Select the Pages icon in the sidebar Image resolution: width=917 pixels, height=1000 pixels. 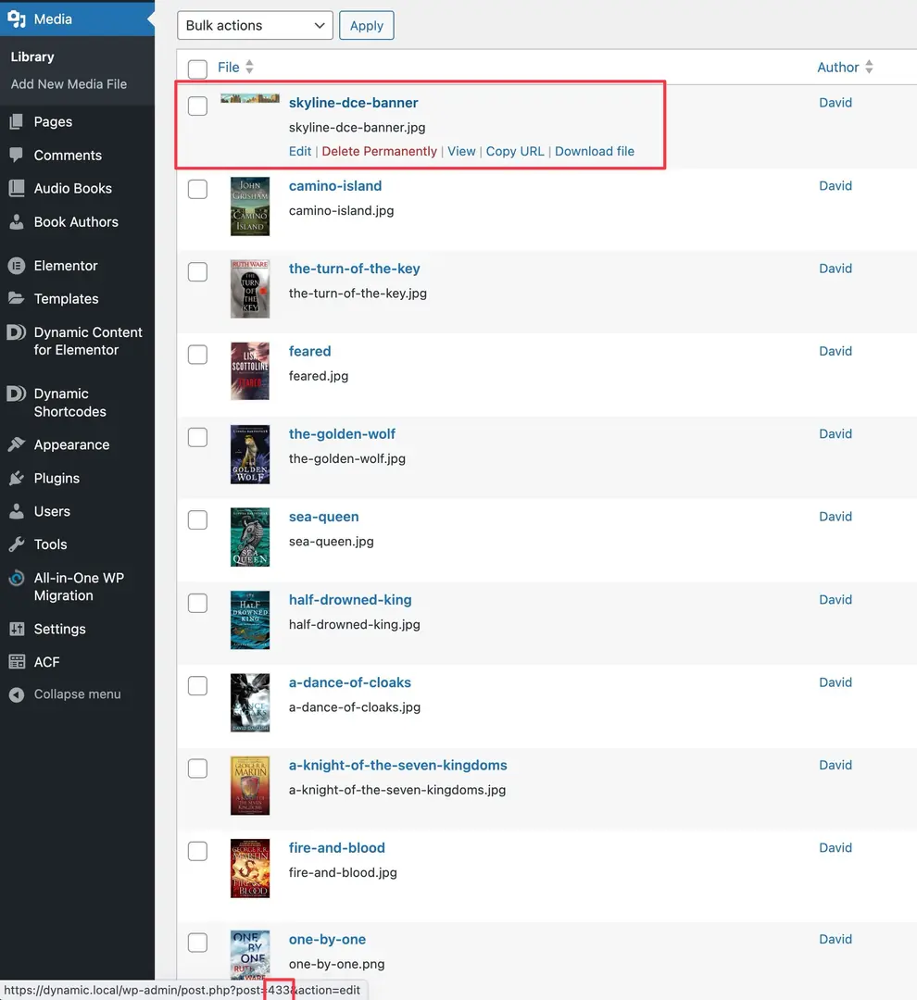point(17,121)
